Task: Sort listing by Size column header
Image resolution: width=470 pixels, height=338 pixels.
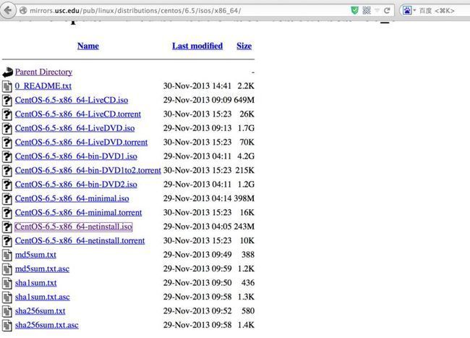Action: point(244,46)
